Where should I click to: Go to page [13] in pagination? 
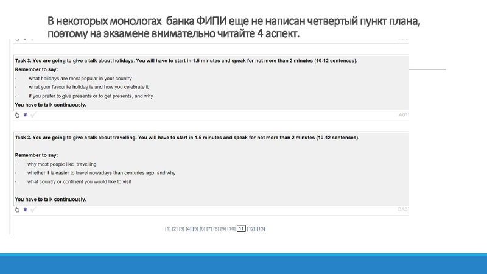coord(261,229)
